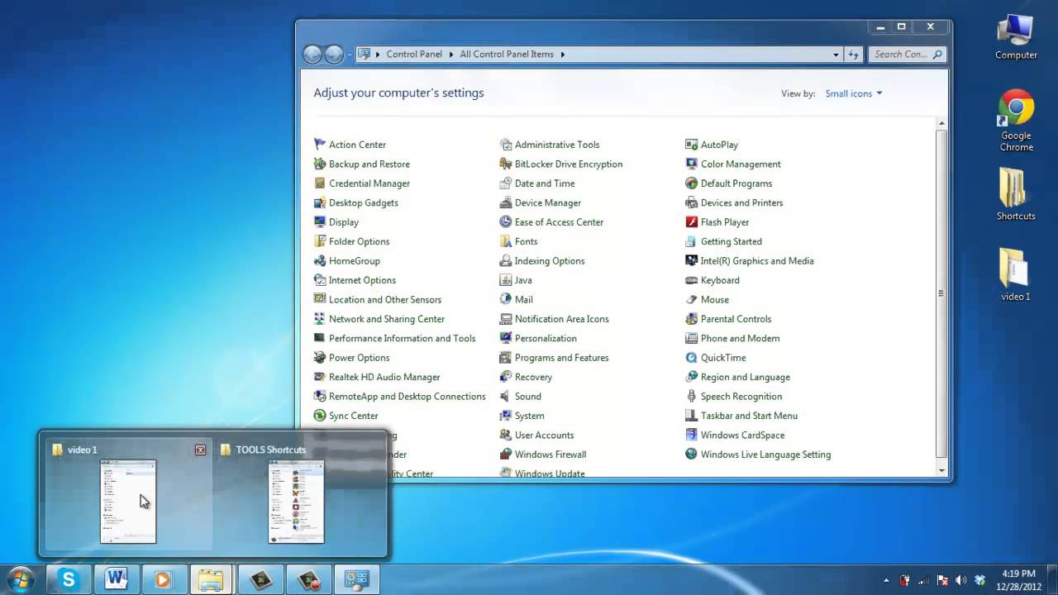Viewport: 1058px width, 595px height.
Task: Open the Java icon
Action: coord(506,280)
